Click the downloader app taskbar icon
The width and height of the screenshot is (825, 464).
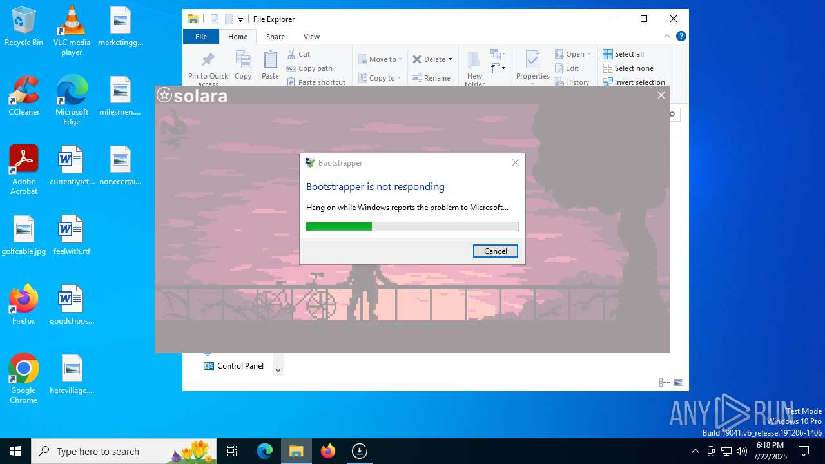click(360, 451)
